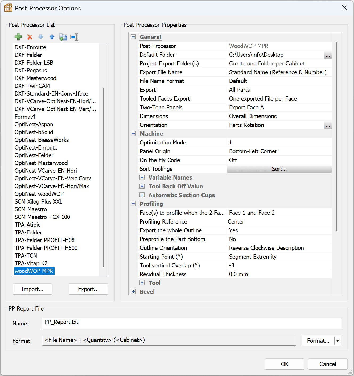
Task: Click the move down arrow icon
Action: click(x=41, y=37)
